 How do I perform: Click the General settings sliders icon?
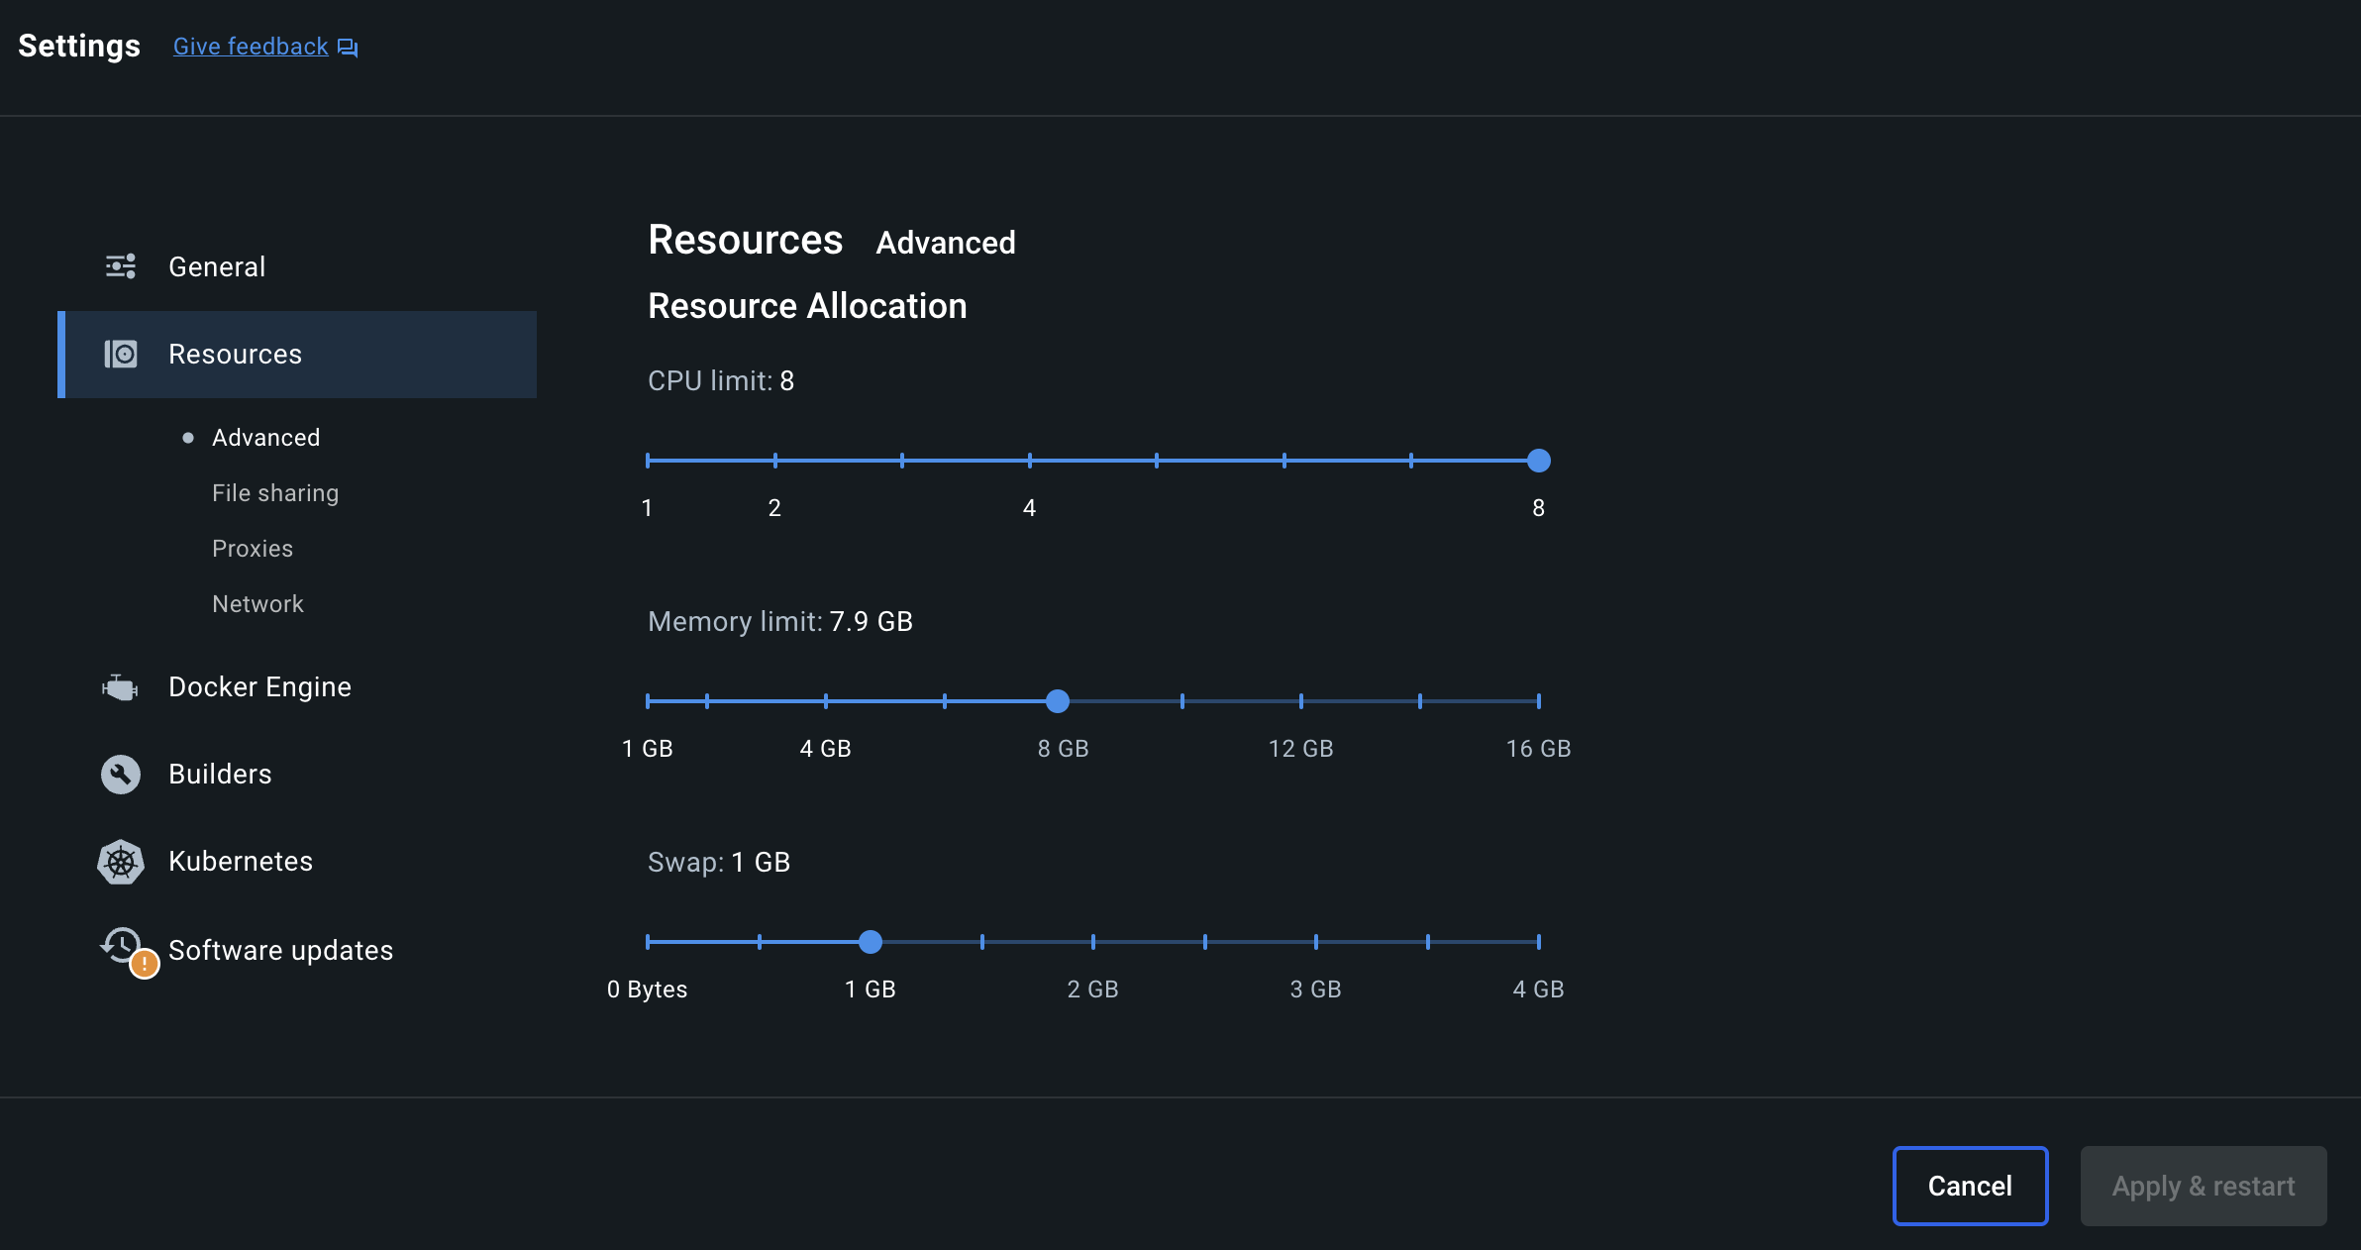pos(121,266)
